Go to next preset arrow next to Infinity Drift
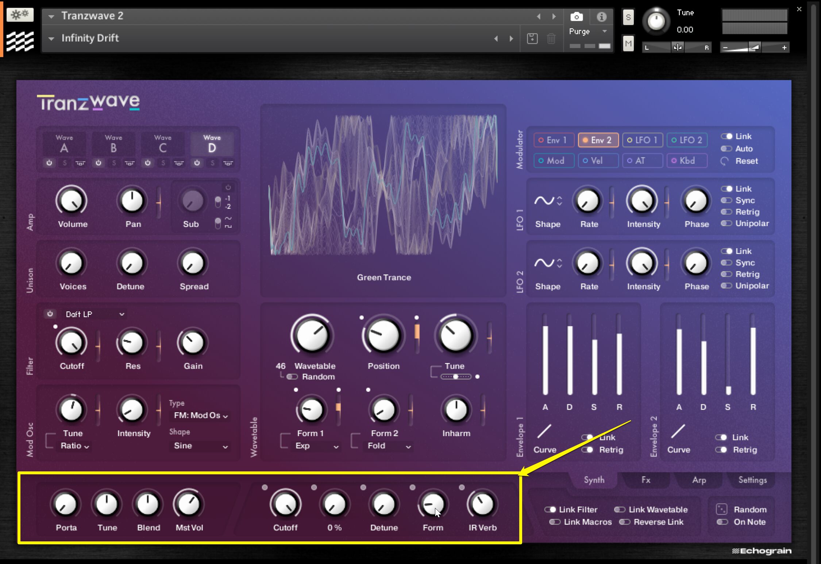The width and height of the screenshot is (821, 564). (511, 38)
